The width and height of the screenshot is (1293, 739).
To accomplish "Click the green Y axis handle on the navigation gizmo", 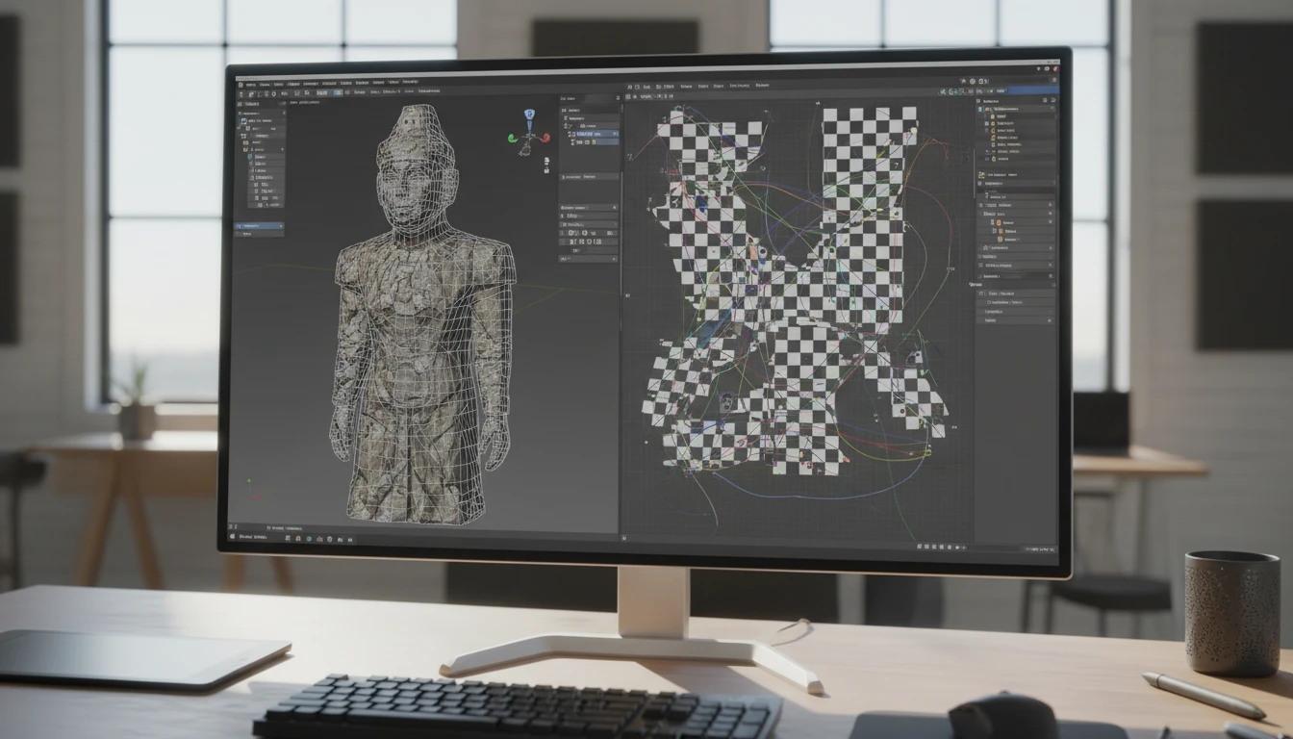I will (x=512, y=139).
